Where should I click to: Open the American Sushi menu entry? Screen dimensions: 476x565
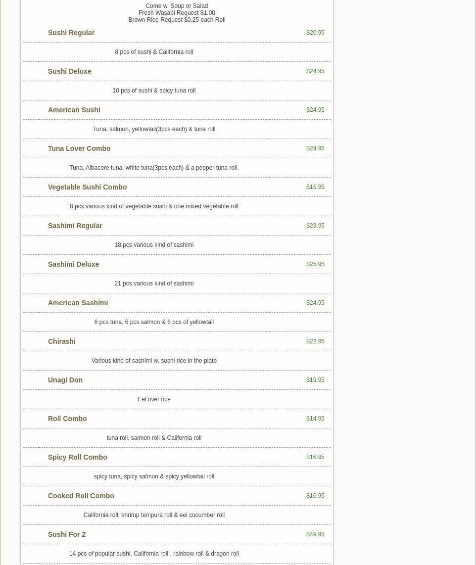[74, 110]
